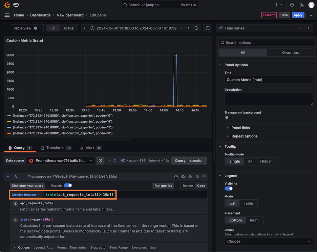Switch to the Transform tab
Image resolution: width=317 pixels, height=252 pixels.
(x=55, y=148)
